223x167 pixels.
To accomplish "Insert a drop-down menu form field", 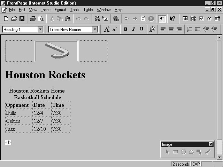I will click(x=217, y=19).
